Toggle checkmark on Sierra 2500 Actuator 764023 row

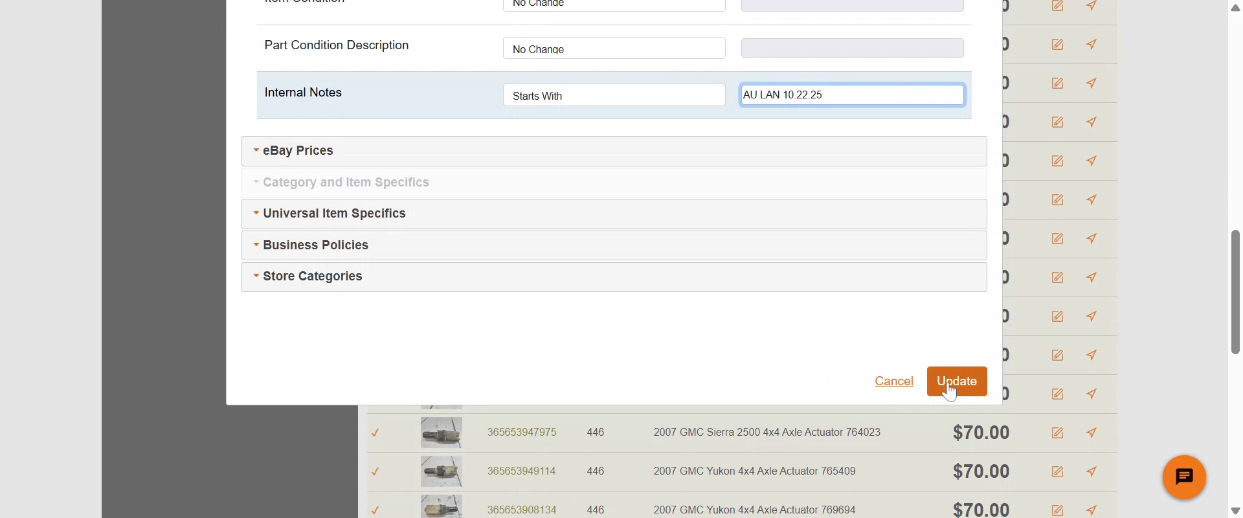(375, 433)
